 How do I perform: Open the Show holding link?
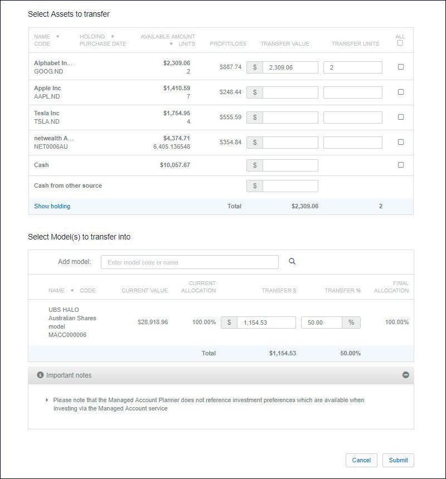tap(52, 206)
